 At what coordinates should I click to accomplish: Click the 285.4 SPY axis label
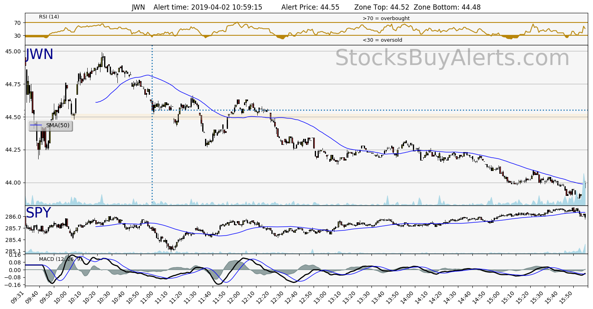(13, 240)
